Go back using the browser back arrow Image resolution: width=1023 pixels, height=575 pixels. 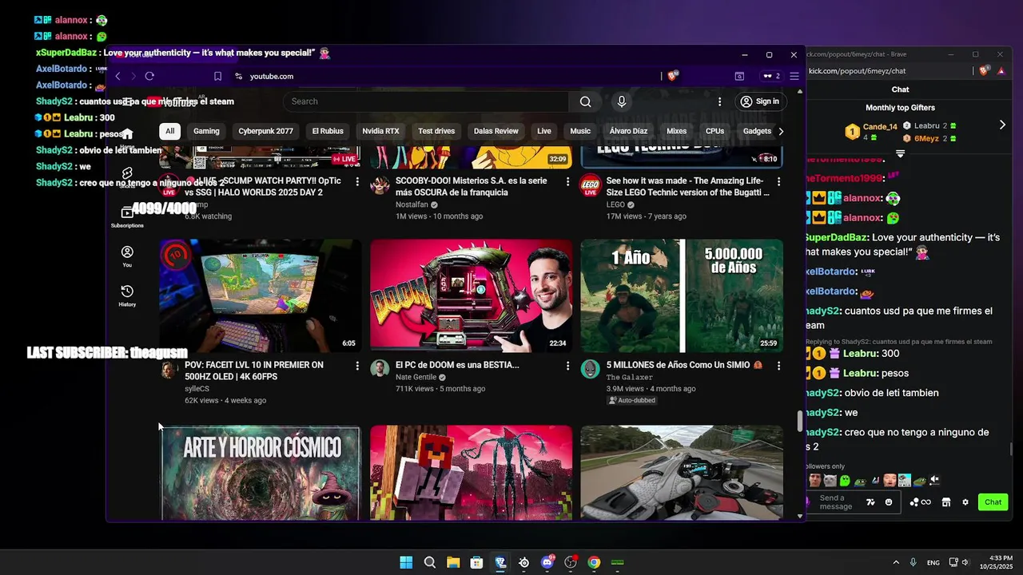[117, 76]
